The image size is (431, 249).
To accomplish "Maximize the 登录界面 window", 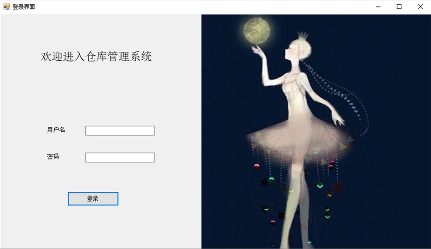I will (399, 7).
